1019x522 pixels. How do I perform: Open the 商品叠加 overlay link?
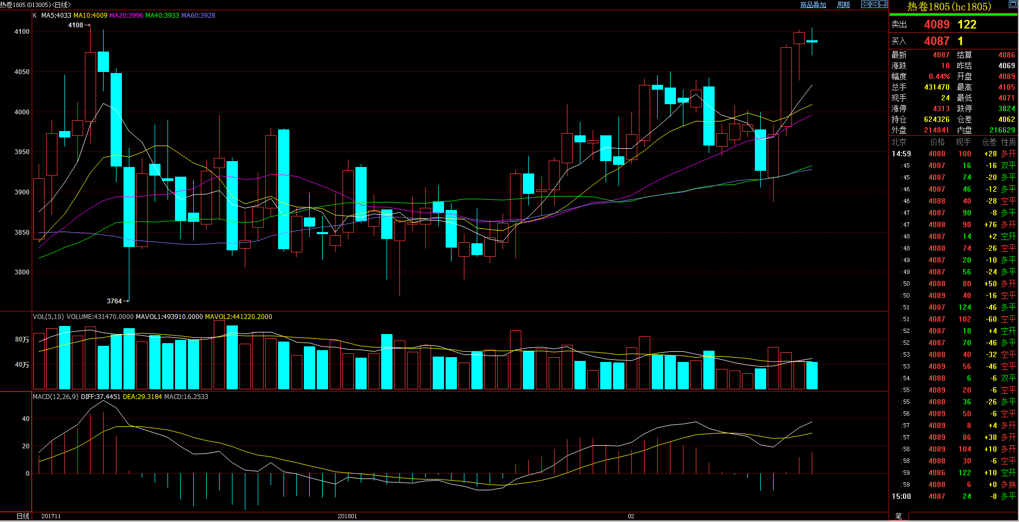[x=813, y=5]
